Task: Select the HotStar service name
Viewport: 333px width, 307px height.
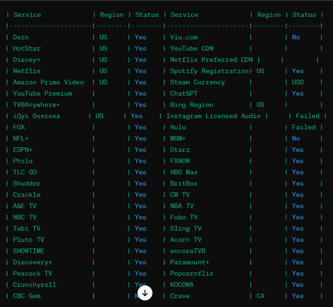Action: [27, 49]
